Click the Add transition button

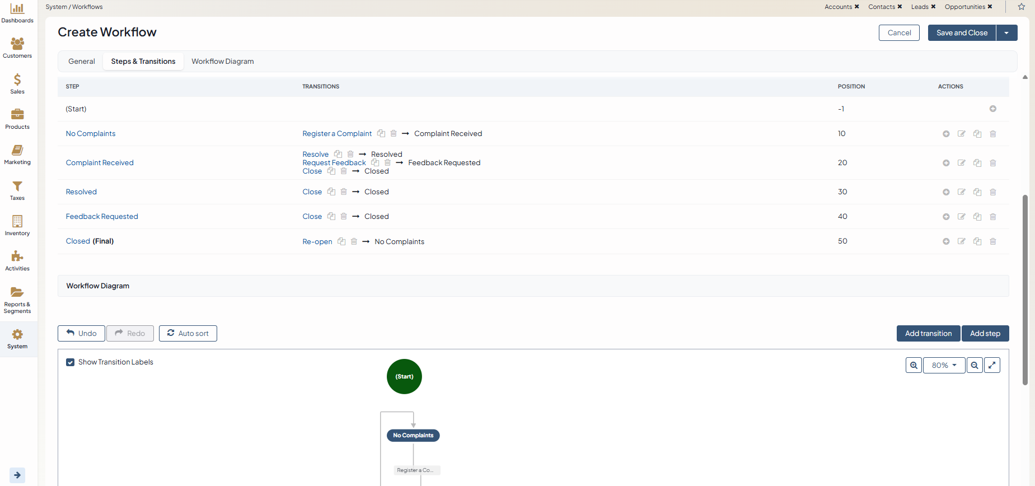coord(928,334)
